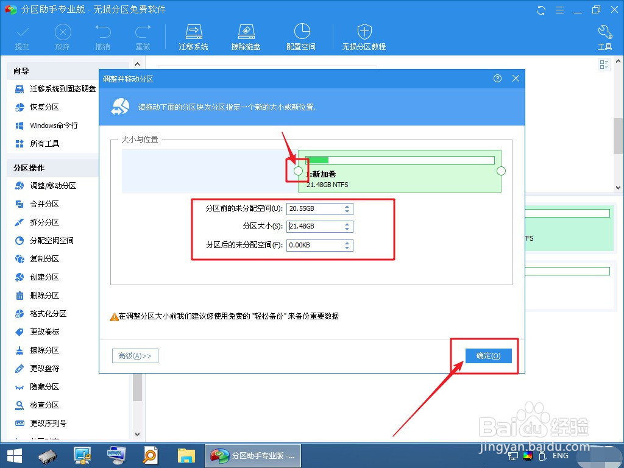Choose 擦除分区 operation
Screen dimensions: 624x468
tap(37, 350)
